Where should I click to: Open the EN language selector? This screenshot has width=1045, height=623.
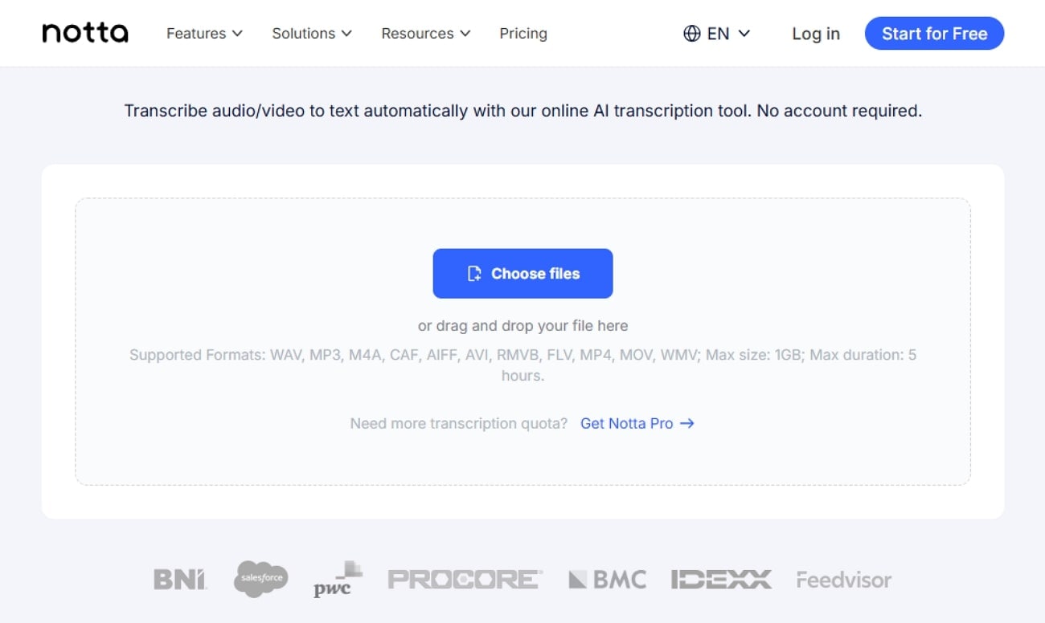718,34
